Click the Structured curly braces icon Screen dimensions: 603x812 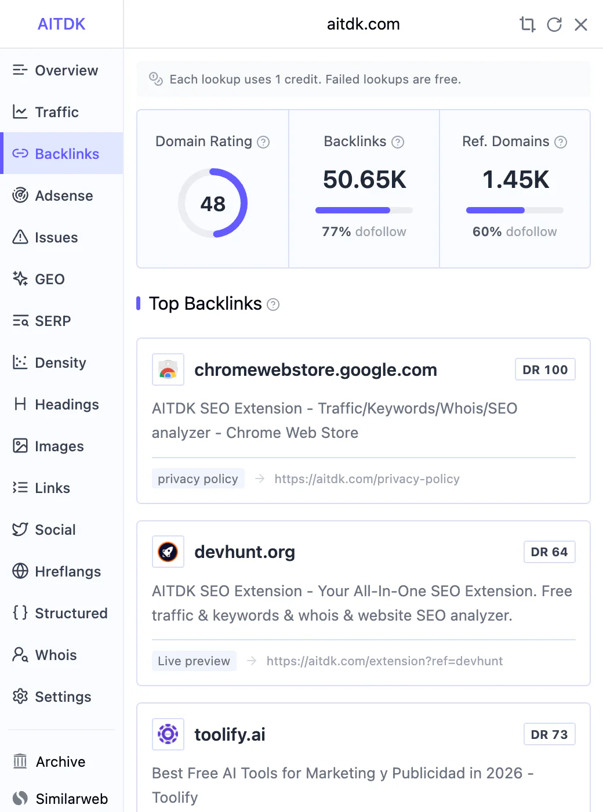(20, 613)
